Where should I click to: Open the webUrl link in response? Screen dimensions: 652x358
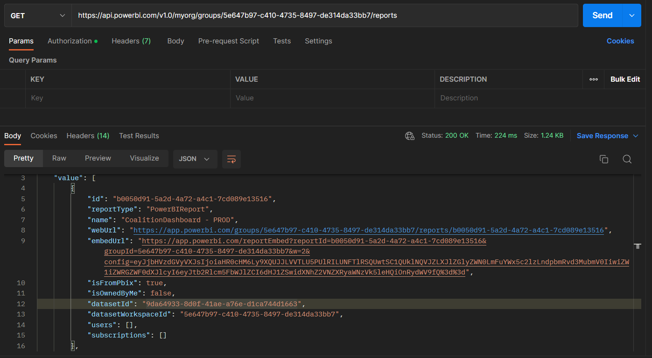pyautogui.click(x=369, y=230)
